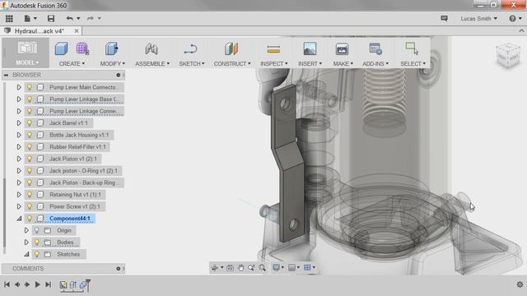Click the Construct plane icon
527x296 pixels.
(x=231, y=49)
